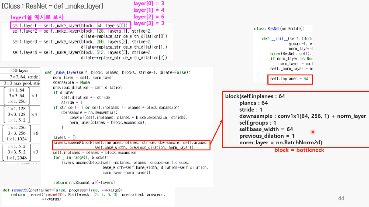Click the '1×1, 2048' table entry
Image resolution: width=369 pixels, height=207 pixels.
pos(17,158)
